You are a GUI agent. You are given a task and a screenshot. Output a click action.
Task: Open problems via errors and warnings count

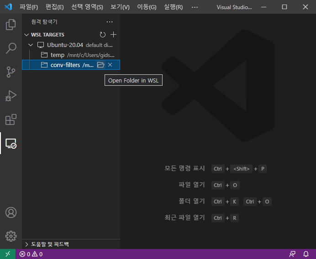(x=31, y=254)
